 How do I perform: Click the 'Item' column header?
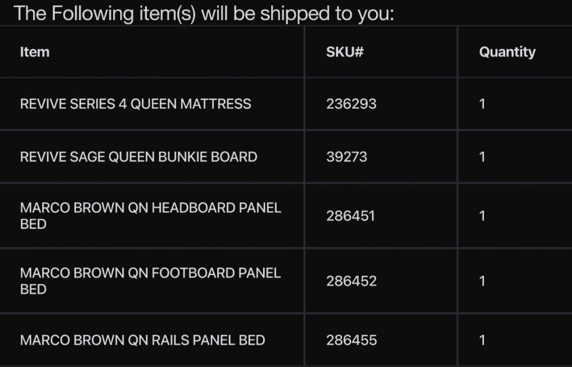(x=35, y=52)
